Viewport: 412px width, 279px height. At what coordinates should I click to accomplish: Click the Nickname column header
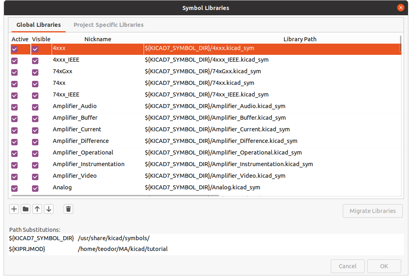[x=98, y=39]
